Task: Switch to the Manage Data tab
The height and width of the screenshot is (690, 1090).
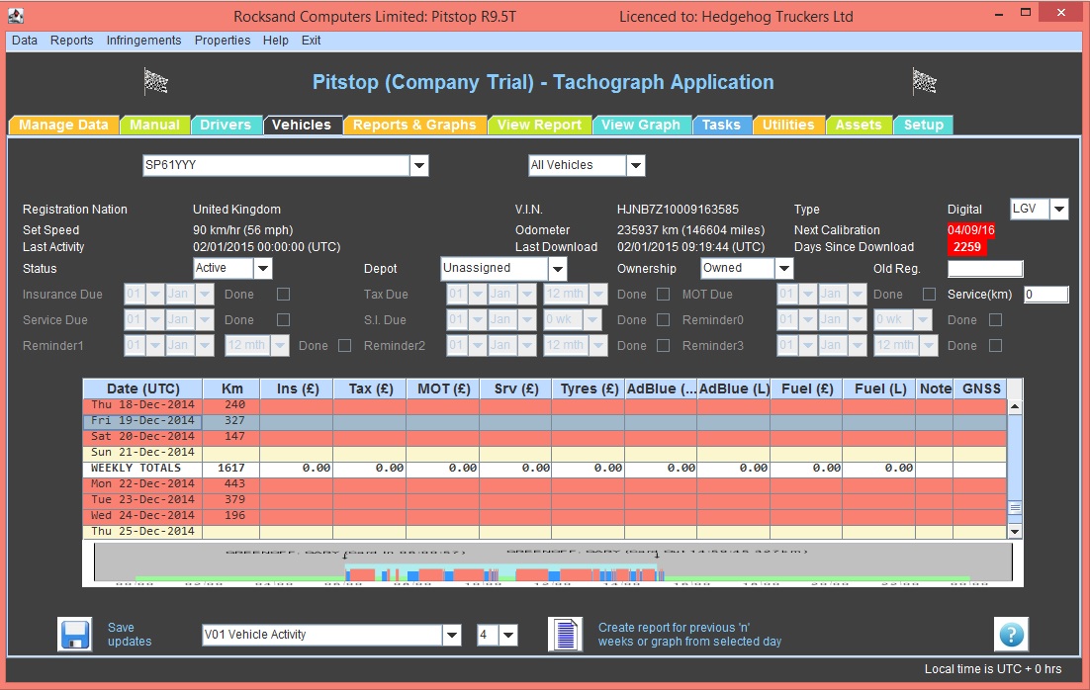Action: coord(63,126)
